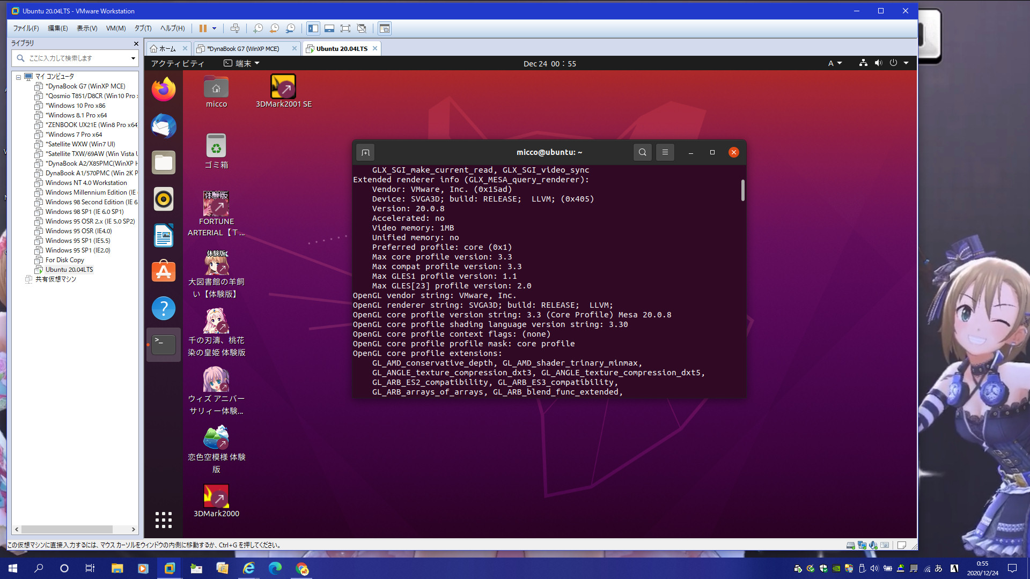Image resolution: width=1030 pixels, height=579 pixels.
Task: Open the VMware message log icon
Action: [902, 545]
